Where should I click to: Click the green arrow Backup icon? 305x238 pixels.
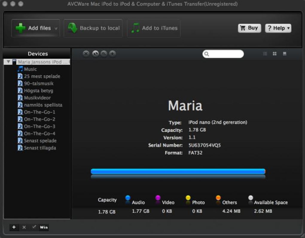[72, 28]
